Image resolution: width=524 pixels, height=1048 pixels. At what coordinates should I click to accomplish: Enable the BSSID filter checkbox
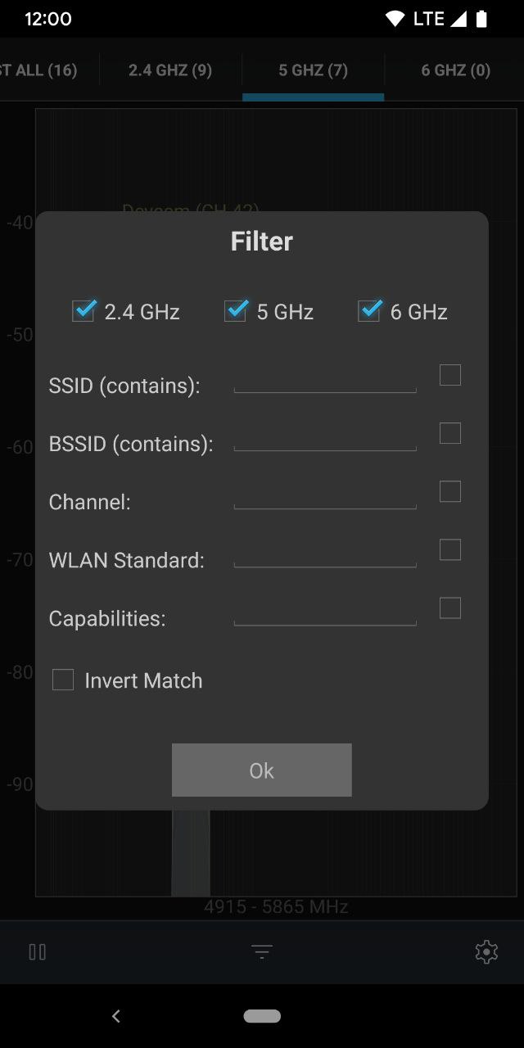(450, 433)
